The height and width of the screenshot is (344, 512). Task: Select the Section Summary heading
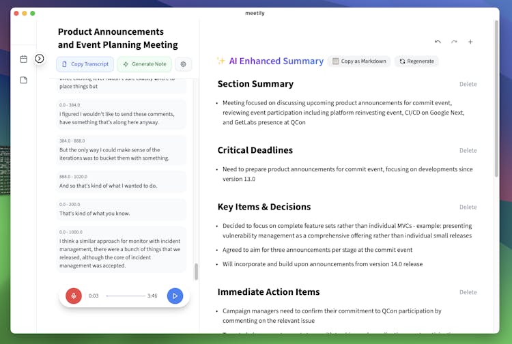coord(255,84)
